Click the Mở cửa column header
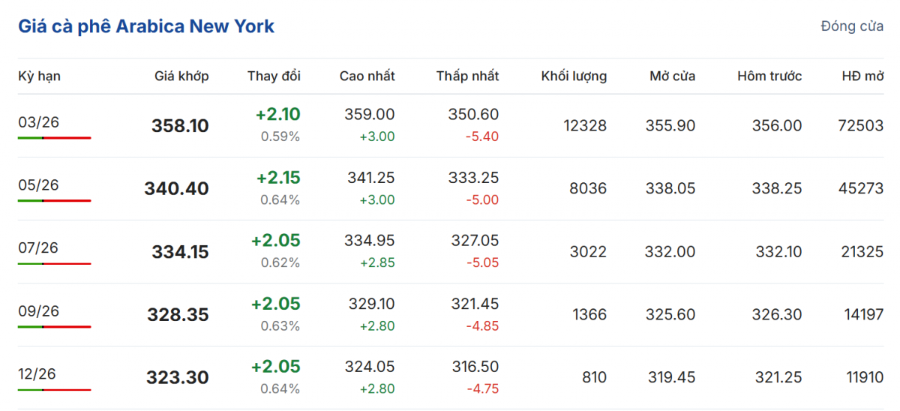 coord(672,76)
